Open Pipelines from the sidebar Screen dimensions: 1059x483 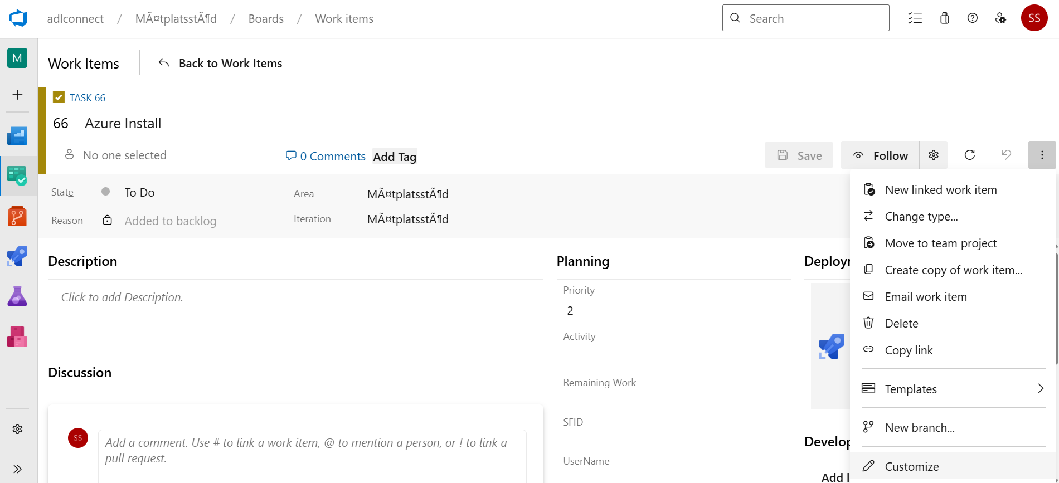(17, 256)
